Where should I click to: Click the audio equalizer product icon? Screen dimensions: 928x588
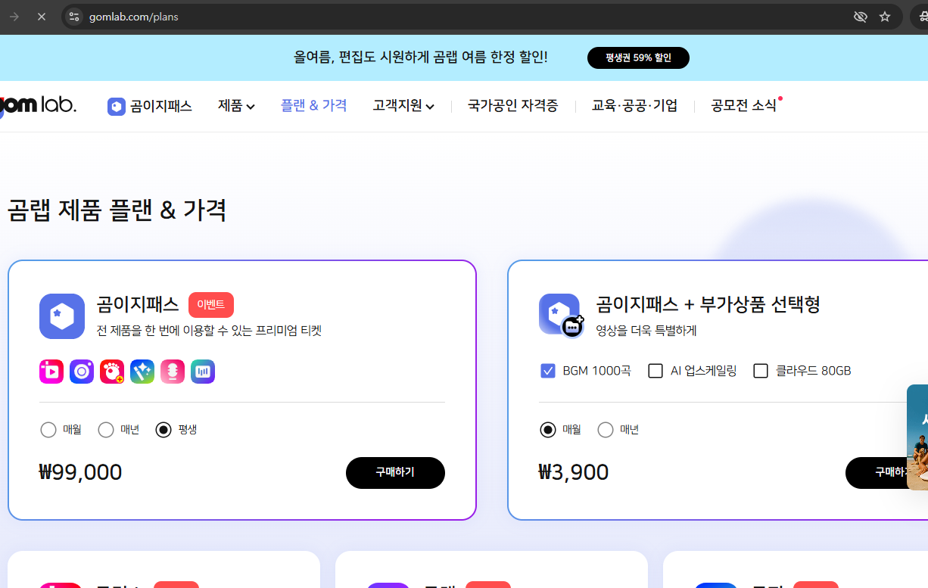pos(202,371)
